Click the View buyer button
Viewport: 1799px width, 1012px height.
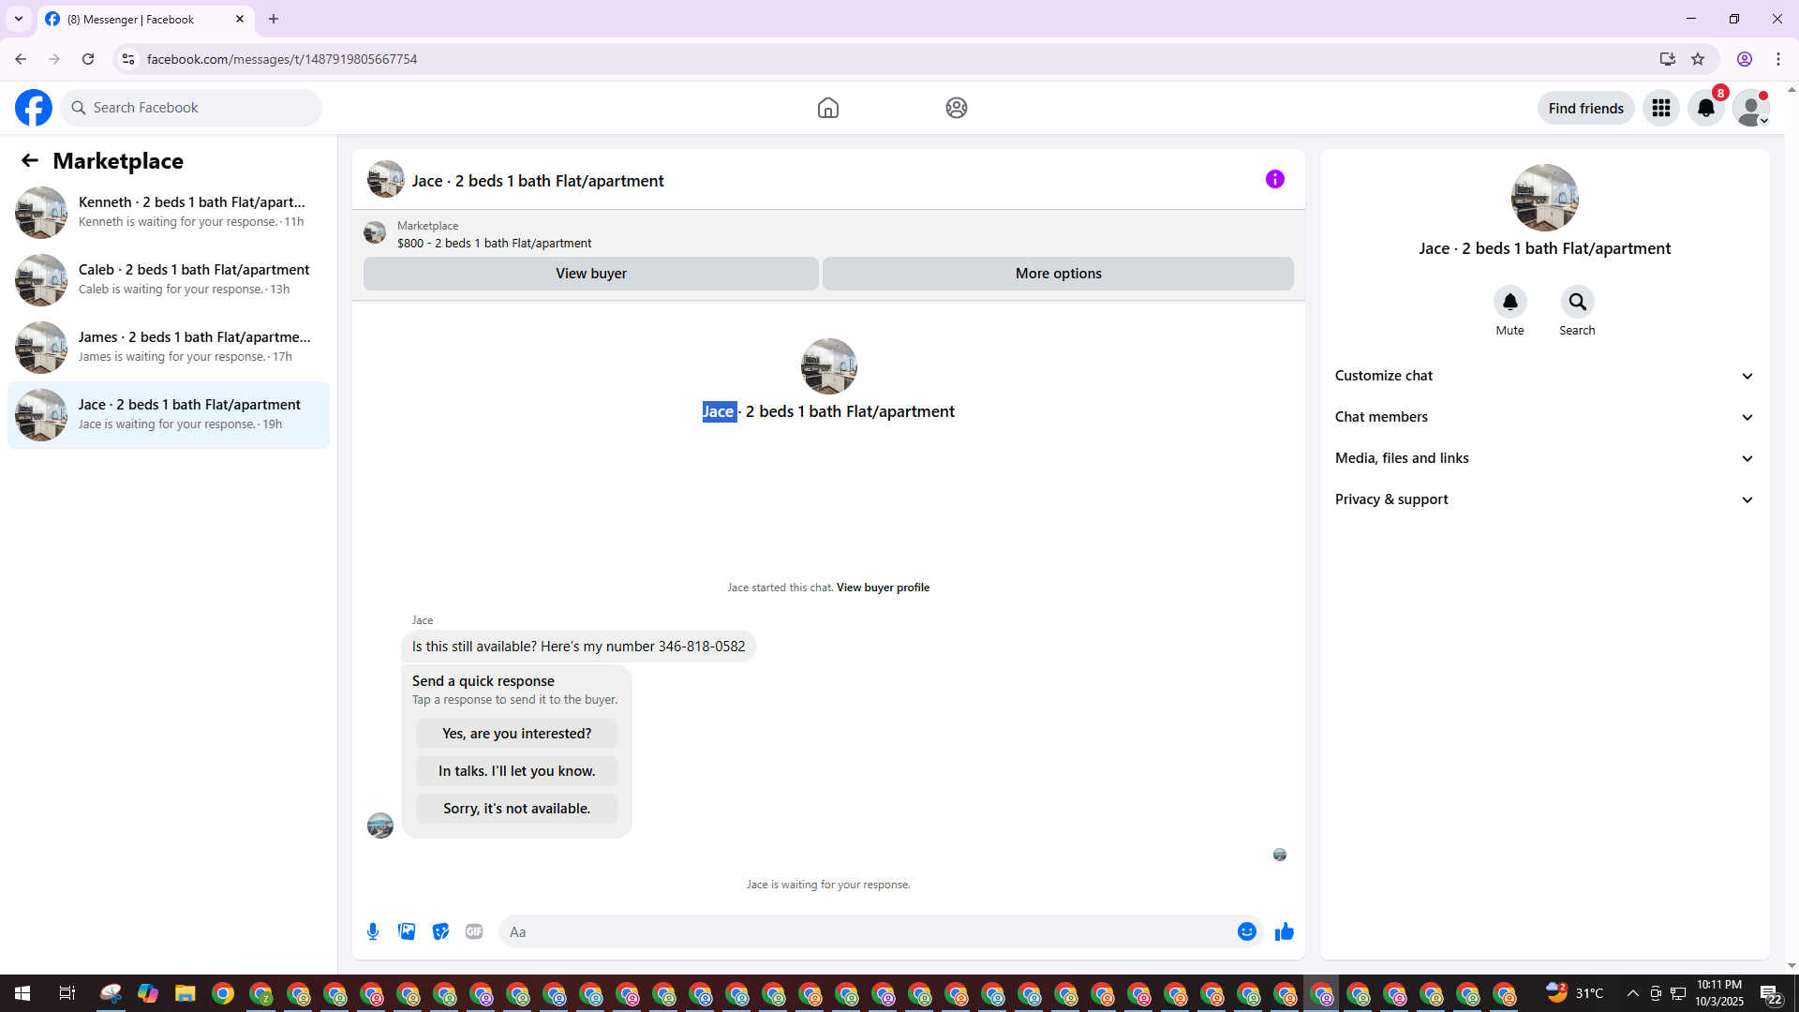(591, 274)
